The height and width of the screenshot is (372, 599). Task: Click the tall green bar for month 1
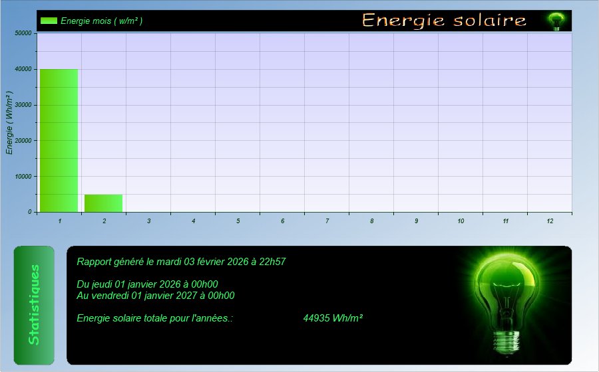(59, 140)
